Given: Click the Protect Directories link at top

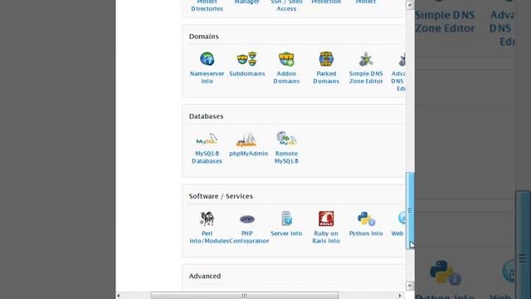Looking at the screenshot, I should [207, 6].
